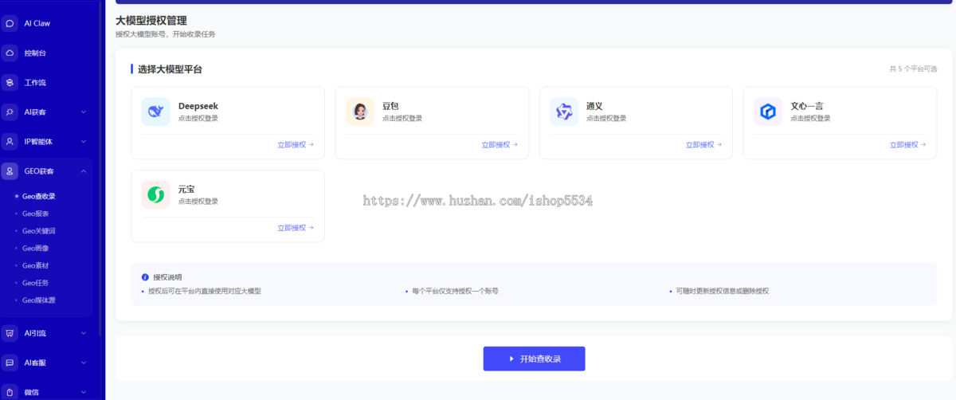Click the 每个平台仅支持授权一个账号 note
This screenshot has width=956, height=400.
[456, 292]
